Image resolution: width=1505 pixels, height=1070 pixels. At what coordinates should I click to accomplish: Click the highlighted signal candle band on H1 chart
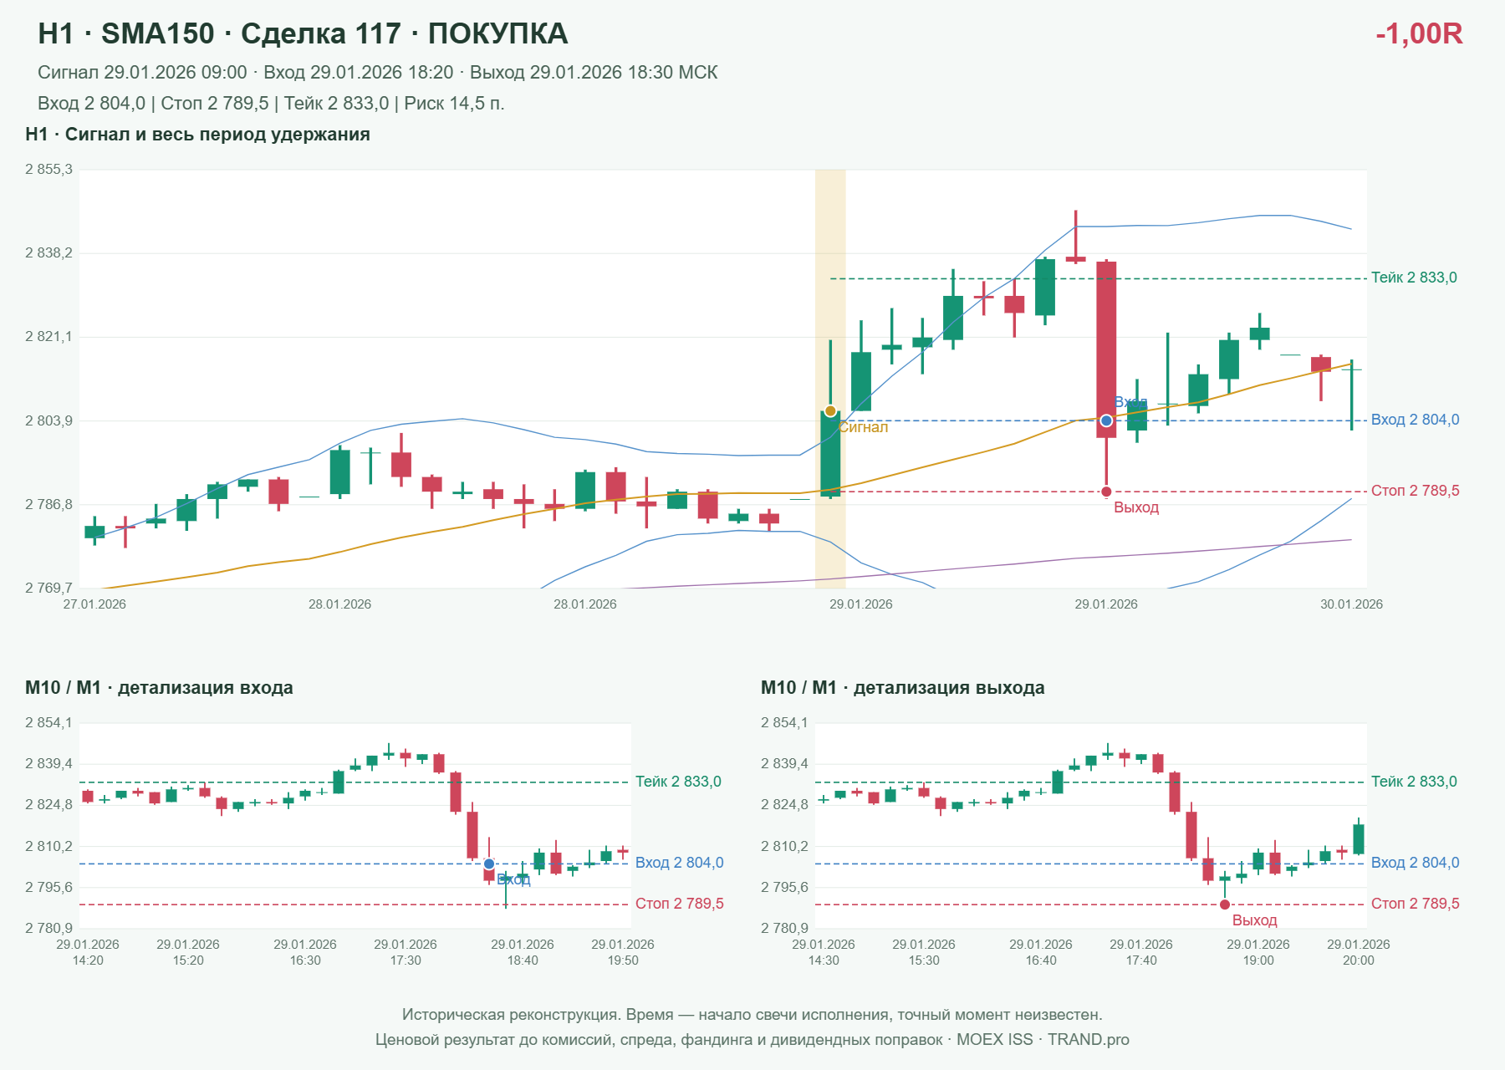click(x=830, y=378)
